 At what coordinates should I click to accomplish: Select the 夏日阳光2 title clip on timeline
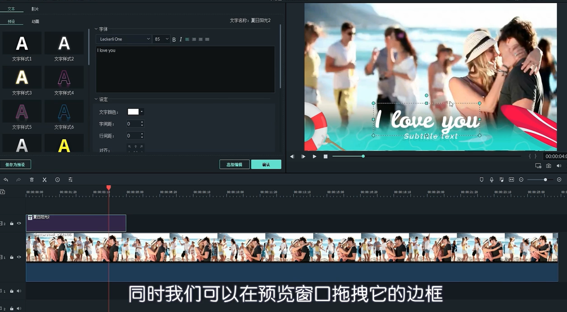[76, 223]
